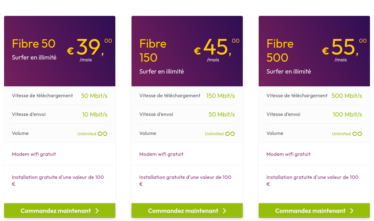
Task: Select the Fibre 150 plan title
Action: coord(153,50)
